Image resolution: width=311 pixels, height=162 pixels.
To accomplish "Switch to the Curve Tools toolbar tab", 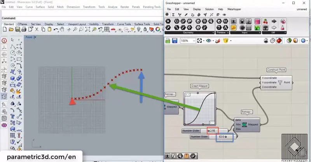I will (124, 24).
